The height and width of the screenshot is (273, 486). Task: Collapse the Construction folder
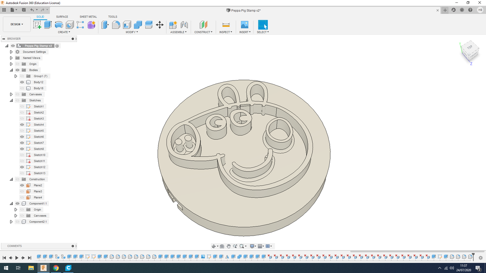tap(11, 179)
